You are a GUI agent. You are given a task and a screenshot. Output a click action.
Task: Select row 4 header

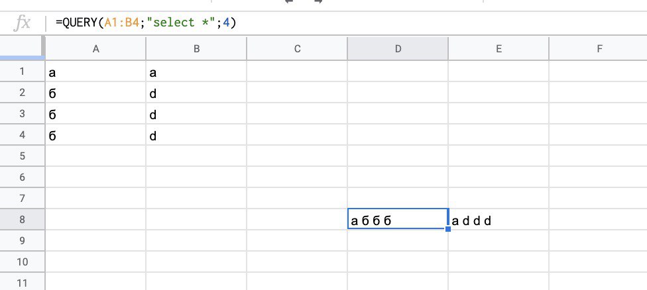pyautogui.click(x=23, y=134)
